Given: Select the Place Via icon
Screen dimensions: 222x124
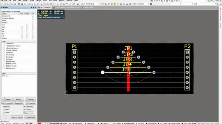Looking at the screenshot, I should point(115,4).
